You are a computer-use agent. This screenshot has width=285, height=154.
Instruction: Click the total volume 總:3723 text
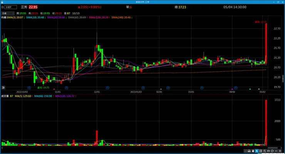pyautogui.click(x=180, y=7)
